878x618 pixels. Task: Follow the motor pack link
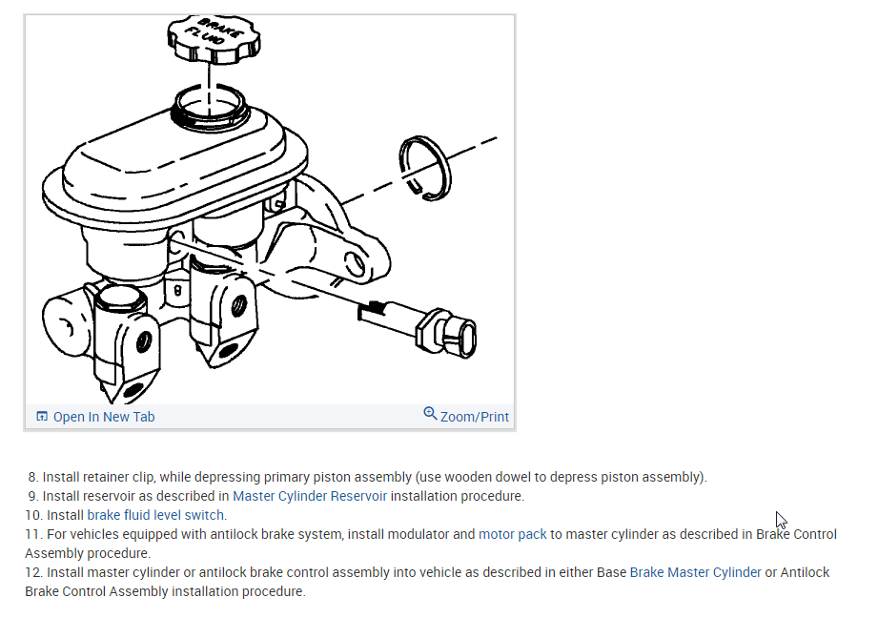(x=512, y=534)
